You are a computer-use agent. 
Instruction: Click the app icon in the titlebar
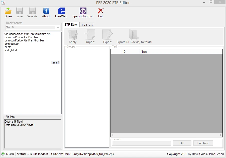tap(3, 3)
